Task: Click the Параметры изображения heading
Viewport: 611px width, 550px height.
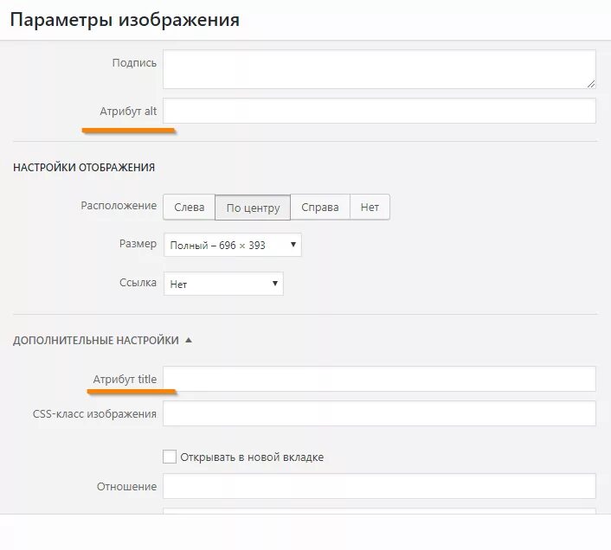Action: click(x=125, y=20)
